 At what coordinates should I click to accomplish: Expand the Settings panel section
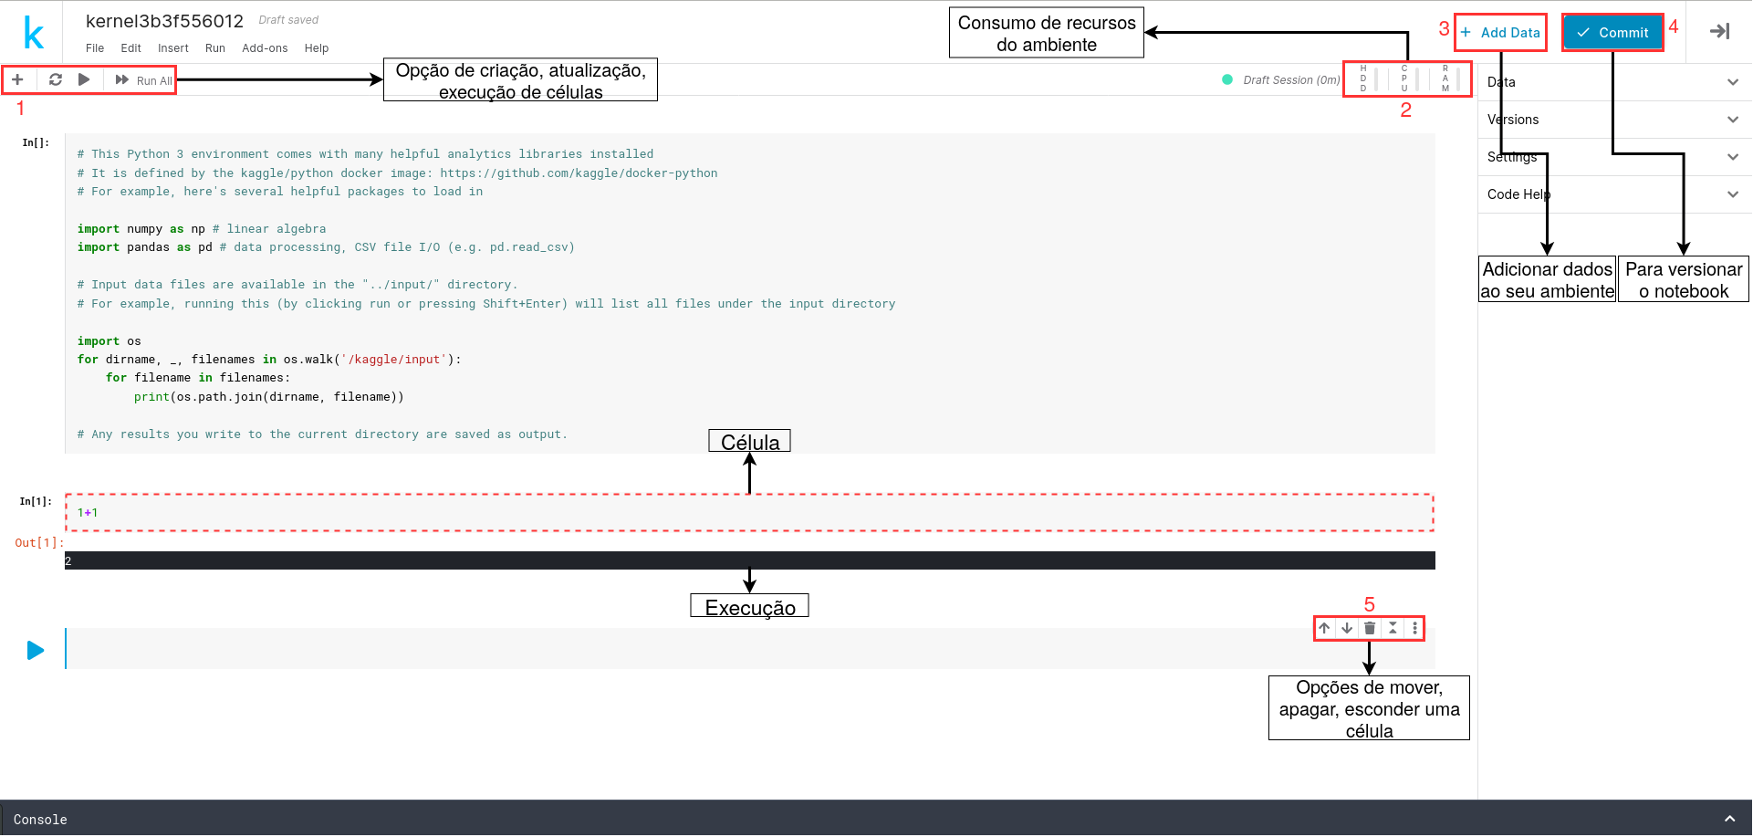(1732, 157)
